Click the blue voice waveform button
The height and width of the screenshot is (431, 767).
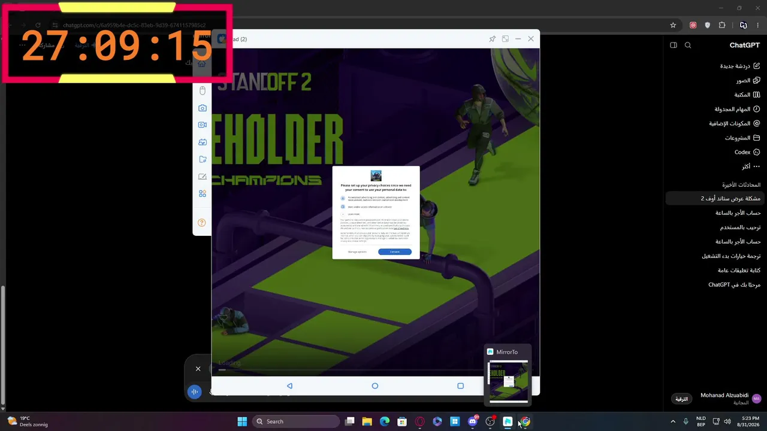tap(194, 392)
